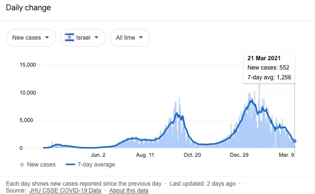The height and width of the screenshot is (194, 315).
Task: Click the 7-day average legend line
Action: 70,165
